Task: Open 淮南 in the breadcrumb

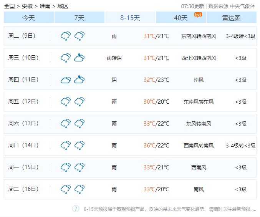Action: (45, 6)
